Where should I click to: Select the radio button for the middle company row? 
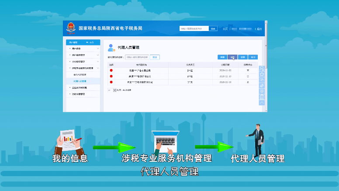click(x=111, y=76)
